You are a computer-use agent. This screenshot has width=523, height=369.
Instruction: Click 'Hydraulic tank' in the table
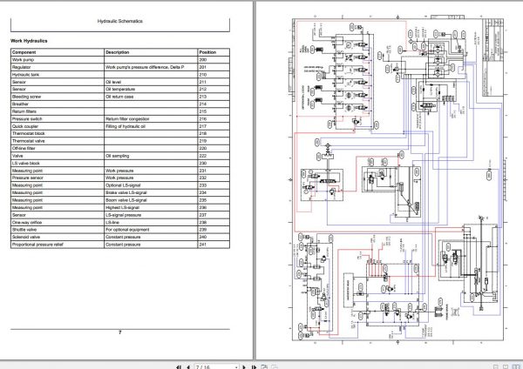tap(25, 75)
